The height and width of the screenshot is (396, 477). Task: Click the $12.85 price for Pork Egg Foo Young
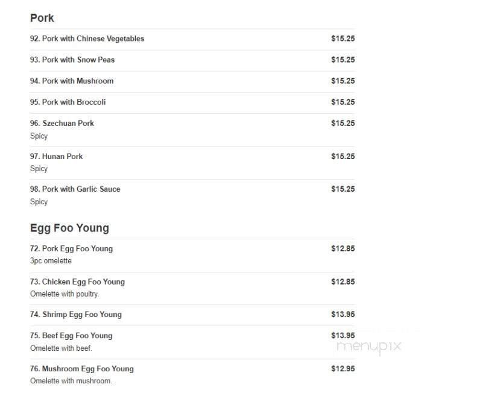click(x=343, y=248)
